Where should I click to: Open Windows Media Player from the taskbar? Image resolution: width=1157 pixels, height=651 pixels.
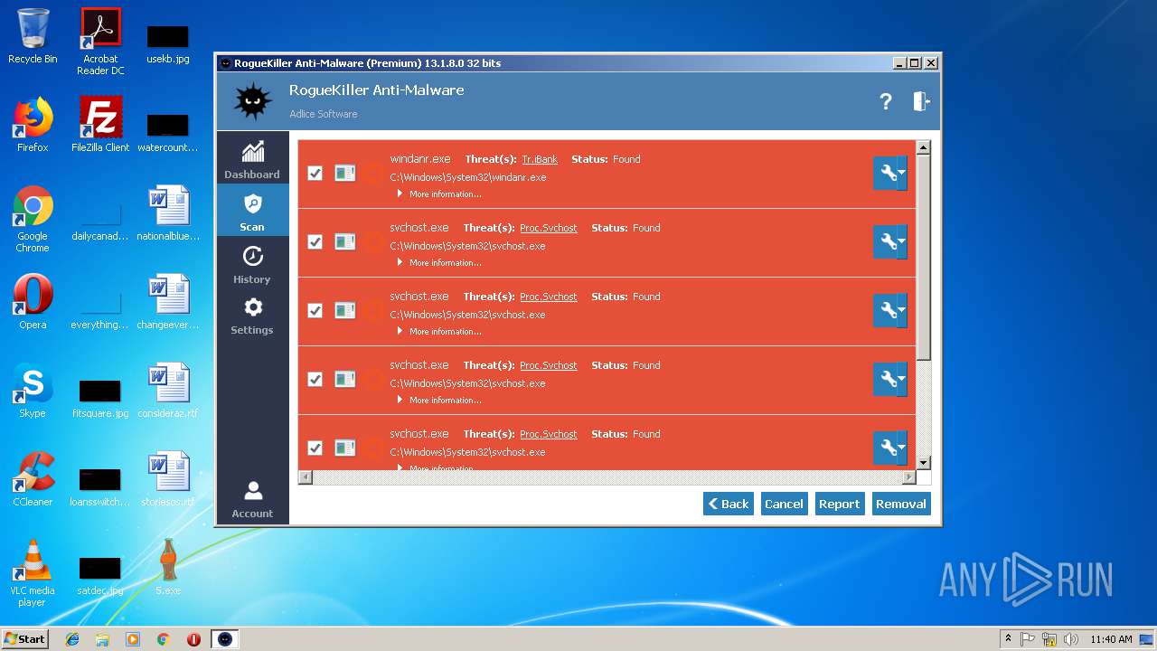click(133, 639)
